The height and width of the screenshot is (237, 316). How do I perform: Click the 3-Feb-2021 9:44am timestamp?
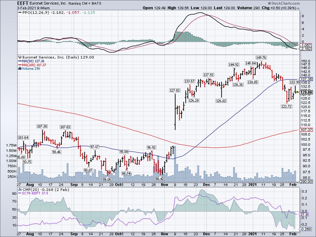click(x=33, y=8)
